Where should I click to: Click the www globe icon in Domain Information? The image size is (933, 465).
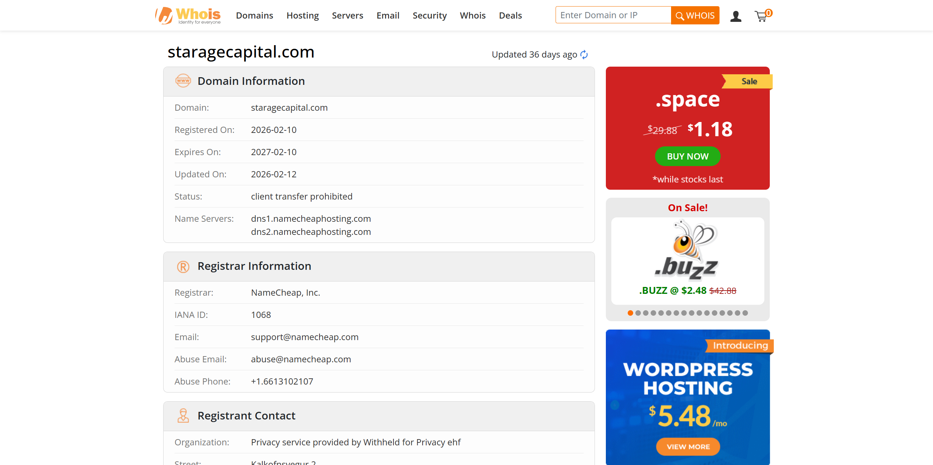183,81
